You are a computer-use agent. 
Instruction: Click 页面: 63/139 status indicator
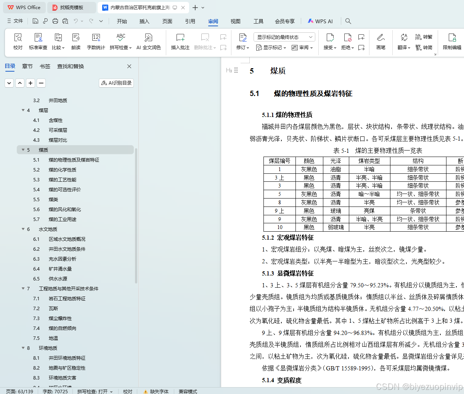[19, 391]
